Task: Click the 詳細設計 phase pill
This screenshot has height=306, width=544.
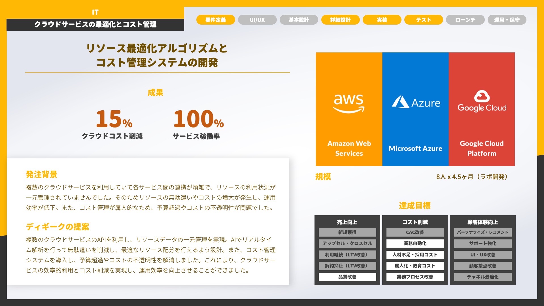Action: 340,20
